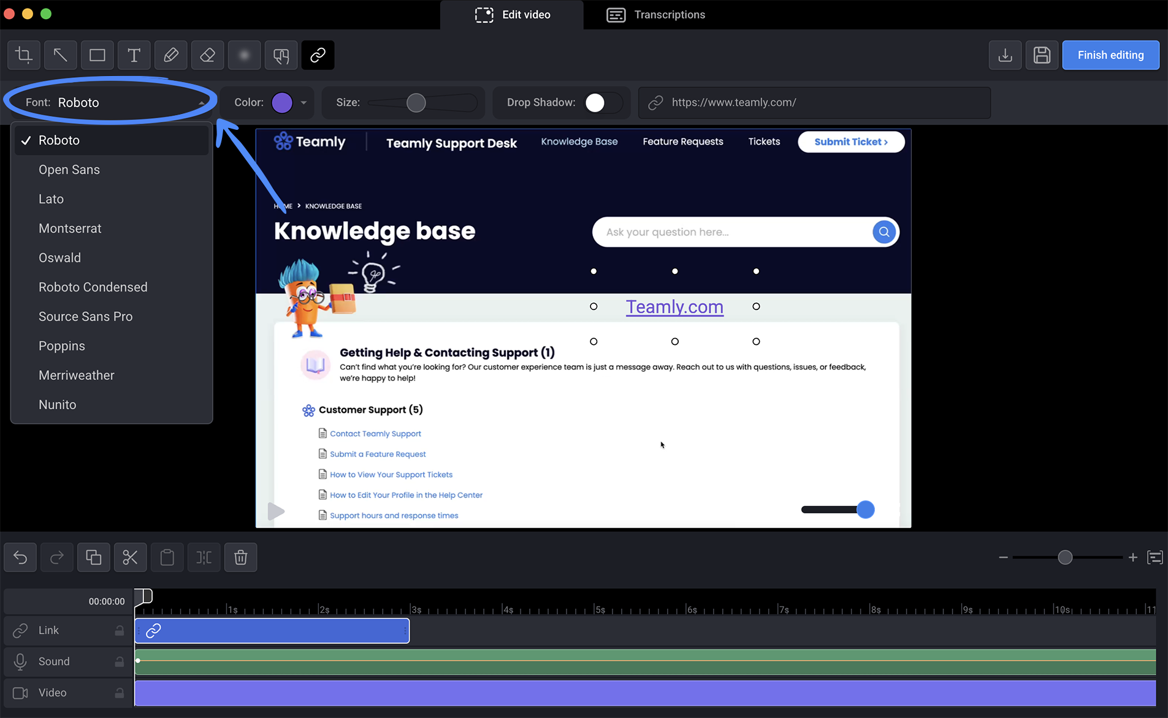This screenshot has width=1168, height=718.
Task: Click the video volume slider knob
Action: [866, 510]
